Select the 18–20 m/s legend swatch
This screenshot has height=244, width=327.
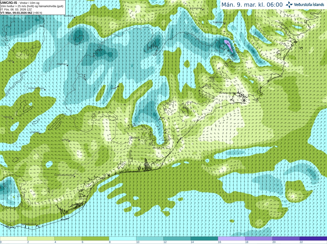[x=259, y=239]
